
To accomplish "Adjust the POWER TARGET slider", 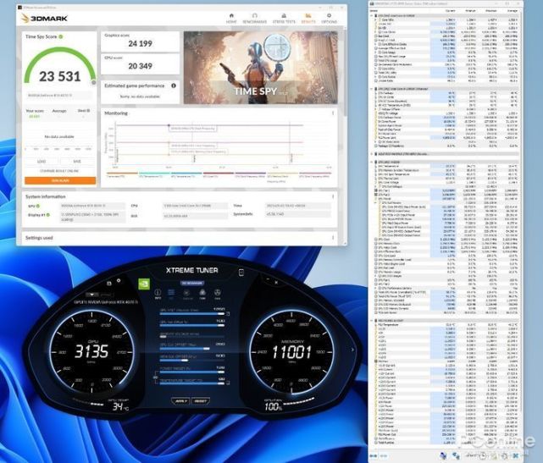I will point(192,372).
